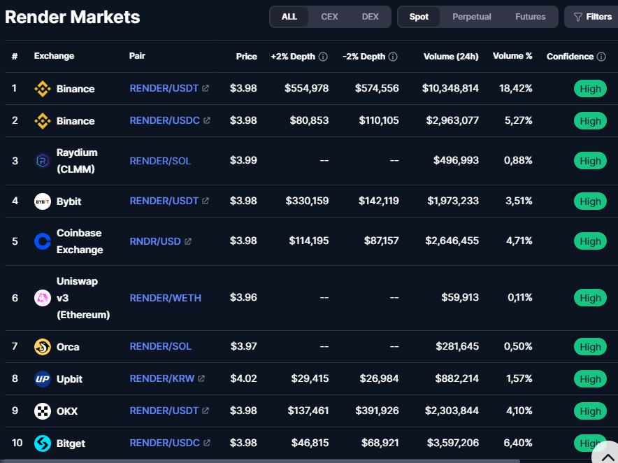Sort by the # column header
The height and width of the screenshot is (463, 618).
(x=15, y=57)
